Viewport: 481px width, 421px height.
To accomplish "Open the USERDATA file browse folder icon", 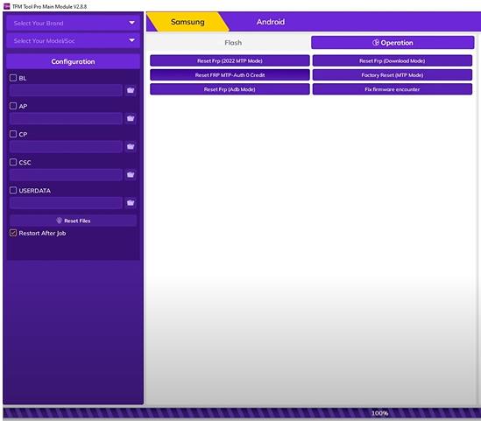I will 131,203.
